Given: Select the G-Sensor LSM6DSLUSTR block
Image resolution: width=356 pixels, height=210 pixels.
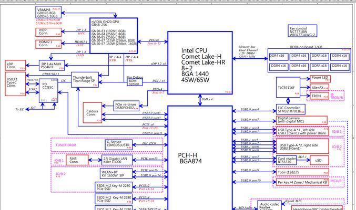Looking at the screenshot, I should coord(119,145).
